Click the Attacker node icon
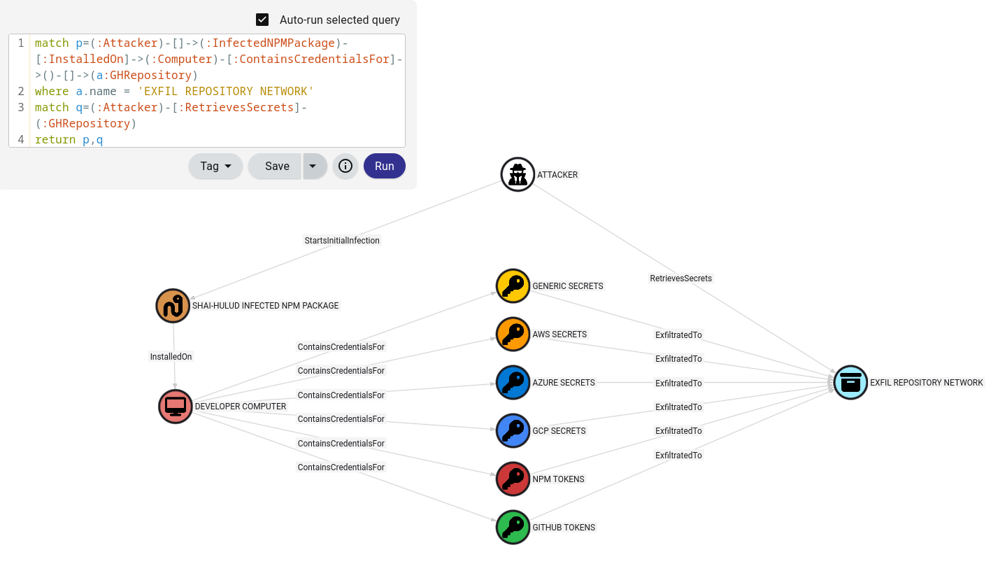This screenshot has width=998, height=578. (518, 174)
